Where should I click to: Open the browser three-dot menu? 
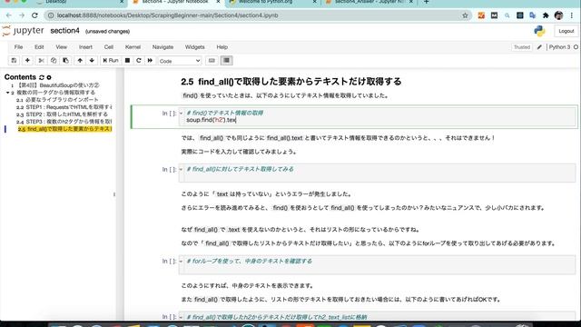(x=572, y=15)
